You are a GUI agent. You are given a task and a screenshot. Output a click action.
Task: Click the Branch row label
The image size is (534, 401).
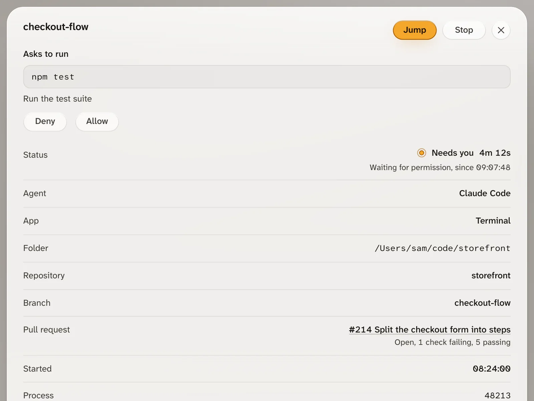pyautogui.click(x=37, y=303)
